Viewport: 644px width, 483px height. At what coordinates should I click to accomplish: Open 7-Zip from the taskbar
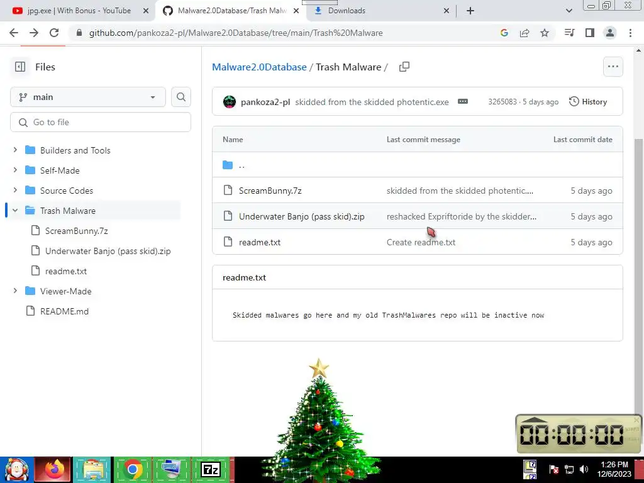pyautogui.click(x=211, y=470)
